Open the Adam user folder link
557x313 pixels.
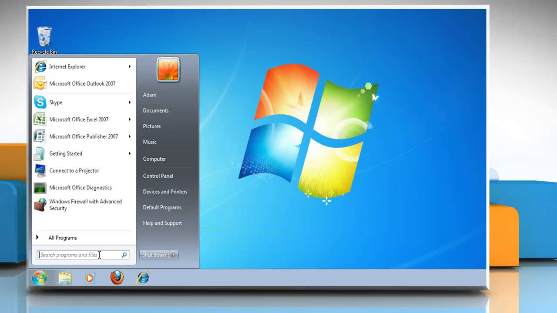150,95
